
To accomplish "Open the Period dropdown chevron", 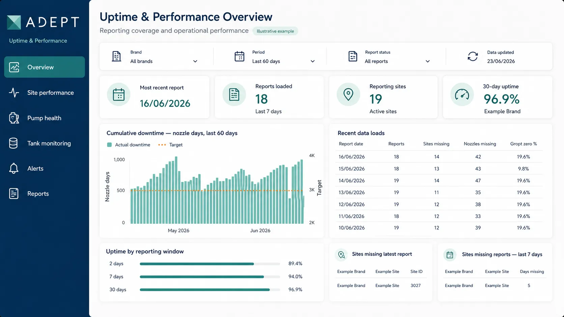I will (313, 61).
